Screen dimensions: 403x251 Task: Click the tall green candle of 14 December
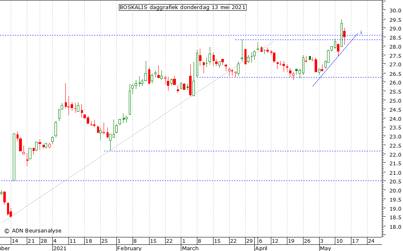14,157
